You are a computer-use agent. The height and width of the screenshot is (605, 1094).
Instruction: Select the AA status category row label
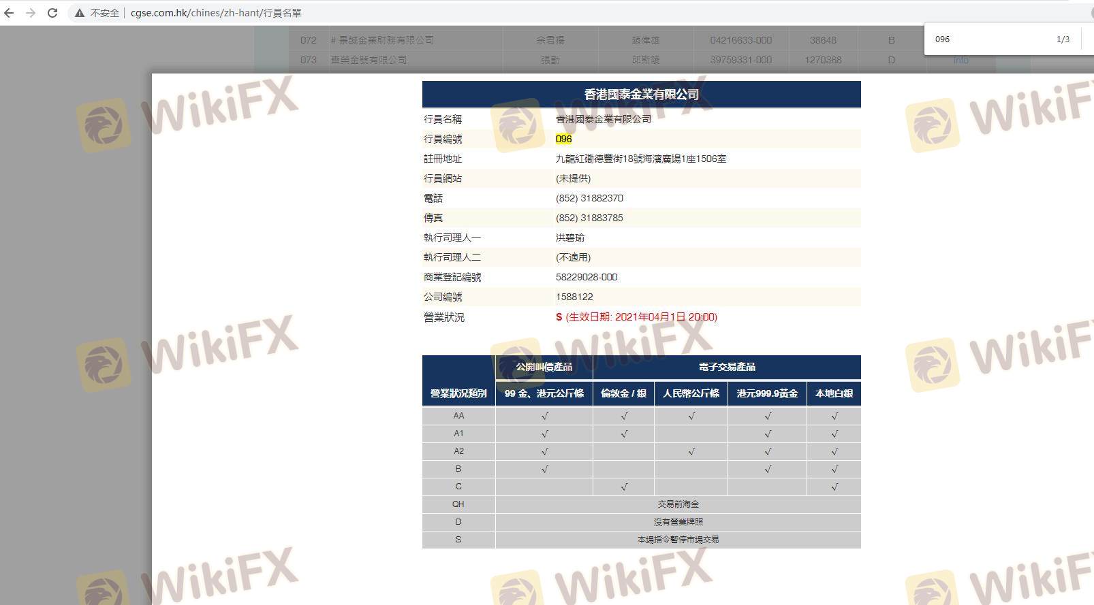tap(458, 416)
